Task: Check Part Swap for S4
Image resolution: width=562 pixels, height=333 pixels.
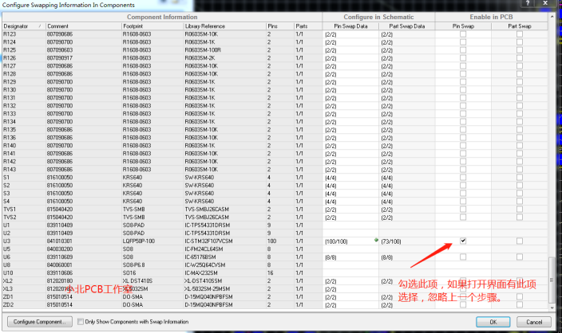Action: [x=520, y=201]
